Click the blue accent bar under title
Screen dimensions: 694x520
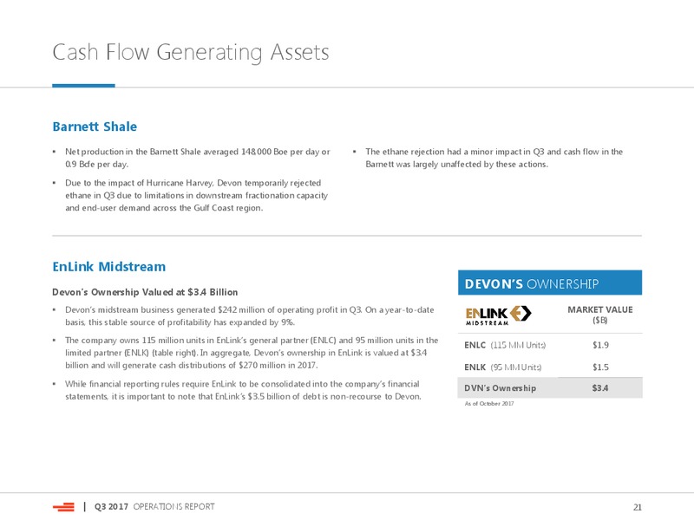(83, 85)
